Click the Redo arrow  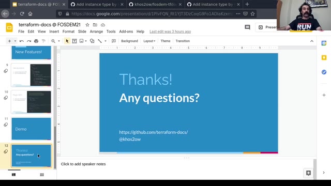coord(29,41)
